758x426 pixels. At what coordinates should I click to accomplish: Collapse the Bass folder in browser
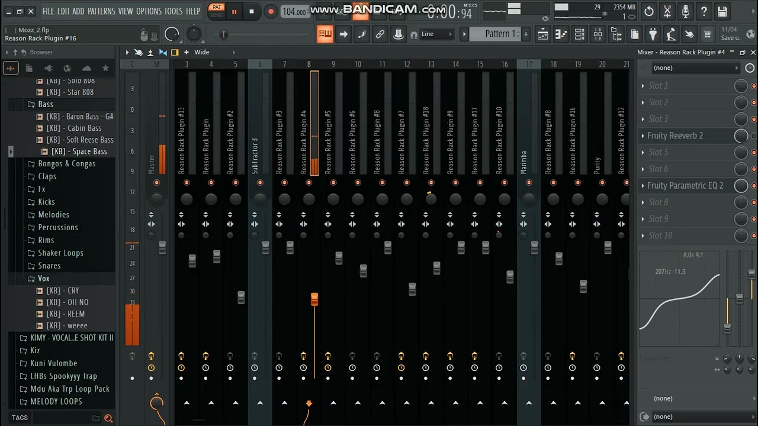coord(46,104)
